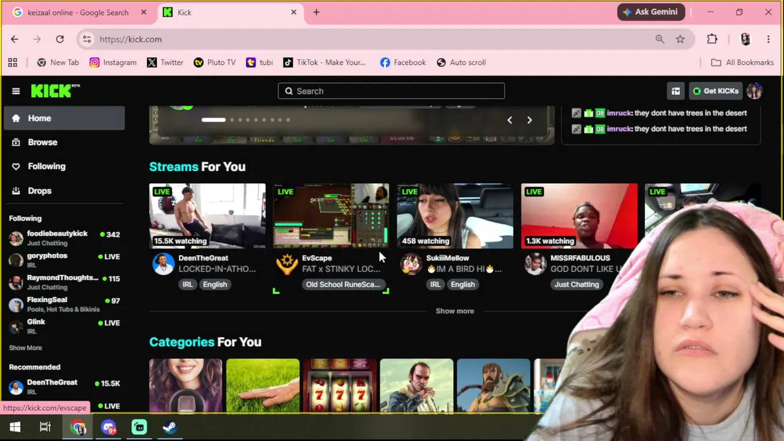
Task: Open the Twitter bookmark
Action: 165,62
